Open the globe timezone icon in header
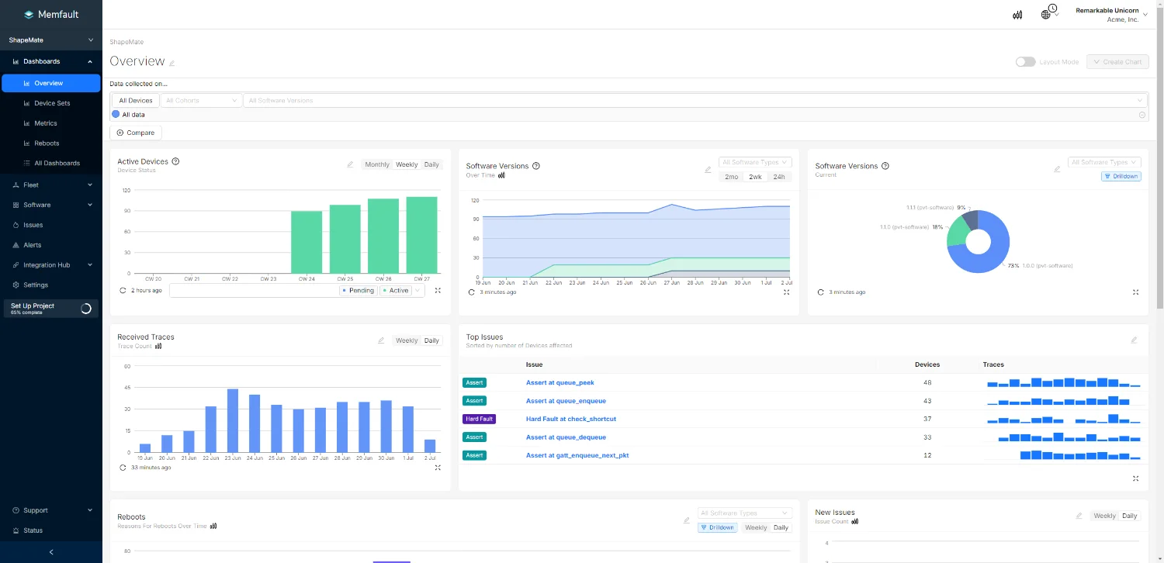Image resolution: width=1164 pixels, height=563 pixels. [x=1048, y=13]
